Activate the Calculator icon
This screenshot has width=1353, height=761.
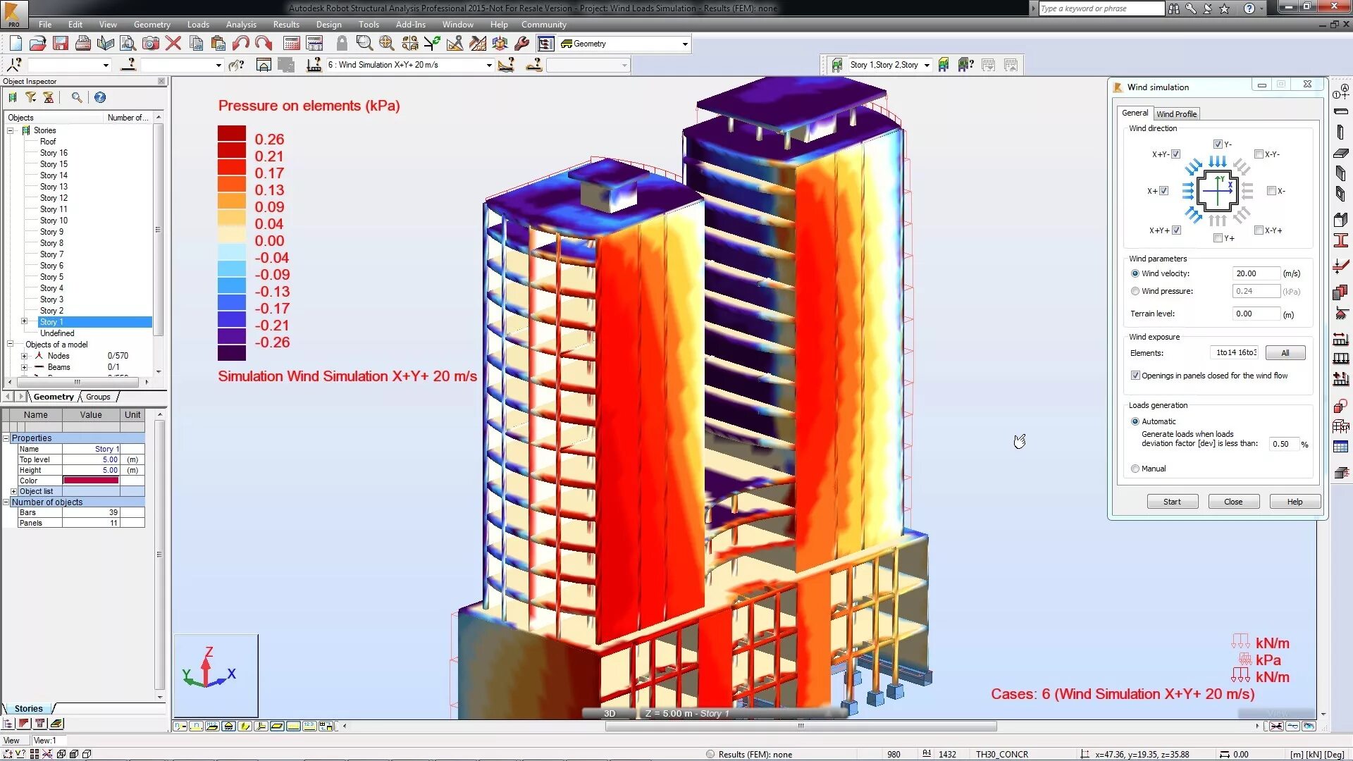pyautogui.click(x=290, y=43)
